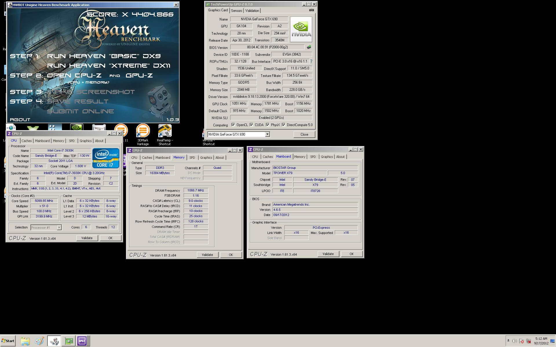The height and width of the screenshot is (347, 556).
Task: Click the NVIDIA desktop icon behind CPU-Z
Action: coord(77,127)
